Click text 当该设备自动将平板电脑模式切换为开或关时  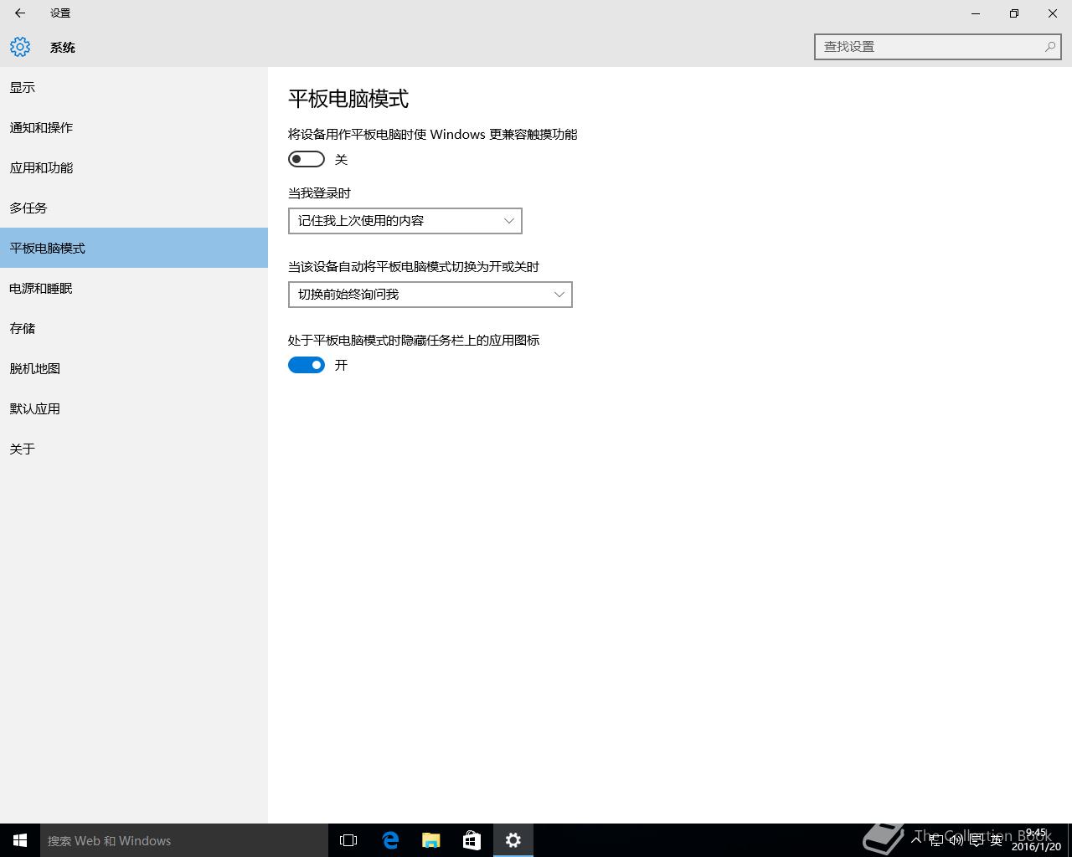point(414,267)
